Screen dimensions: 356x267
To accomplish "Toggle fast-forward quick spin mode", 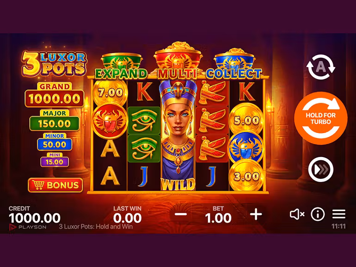I will click(x=320, y=169).
